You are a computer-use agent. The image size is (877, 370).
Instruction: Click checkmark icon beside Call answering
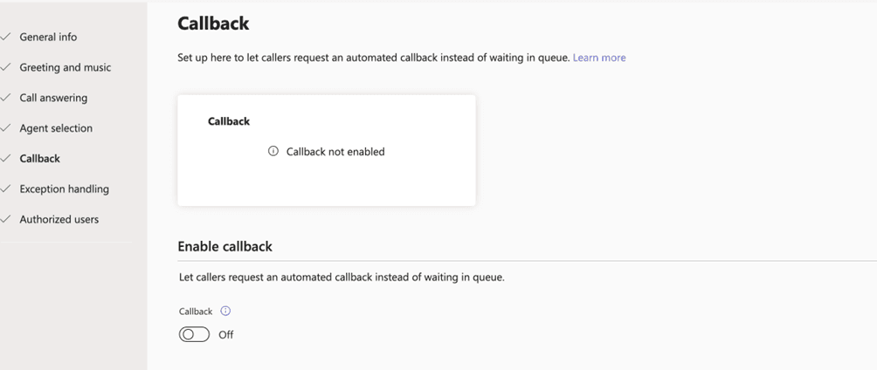point(5,97)
